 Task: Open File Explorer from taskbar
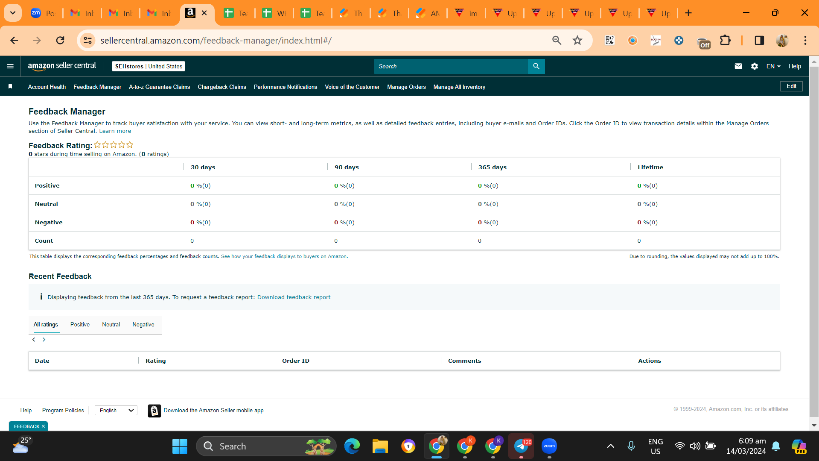[x=379, y=446]
